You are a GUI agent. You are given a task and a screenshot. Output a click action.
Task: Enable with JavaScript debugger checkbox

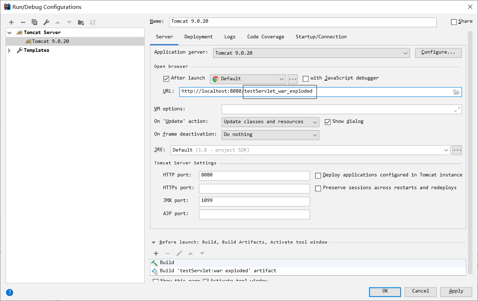[x=306, y=79]
